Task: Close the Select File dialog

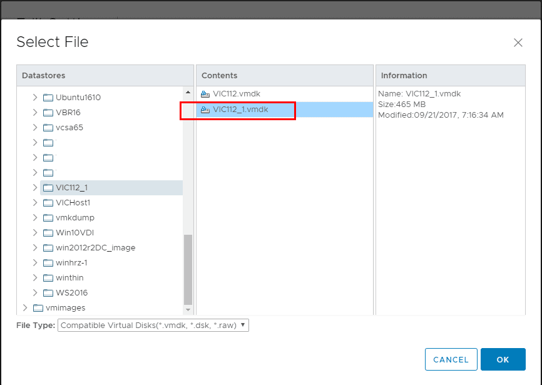Action: click(518, 43)
